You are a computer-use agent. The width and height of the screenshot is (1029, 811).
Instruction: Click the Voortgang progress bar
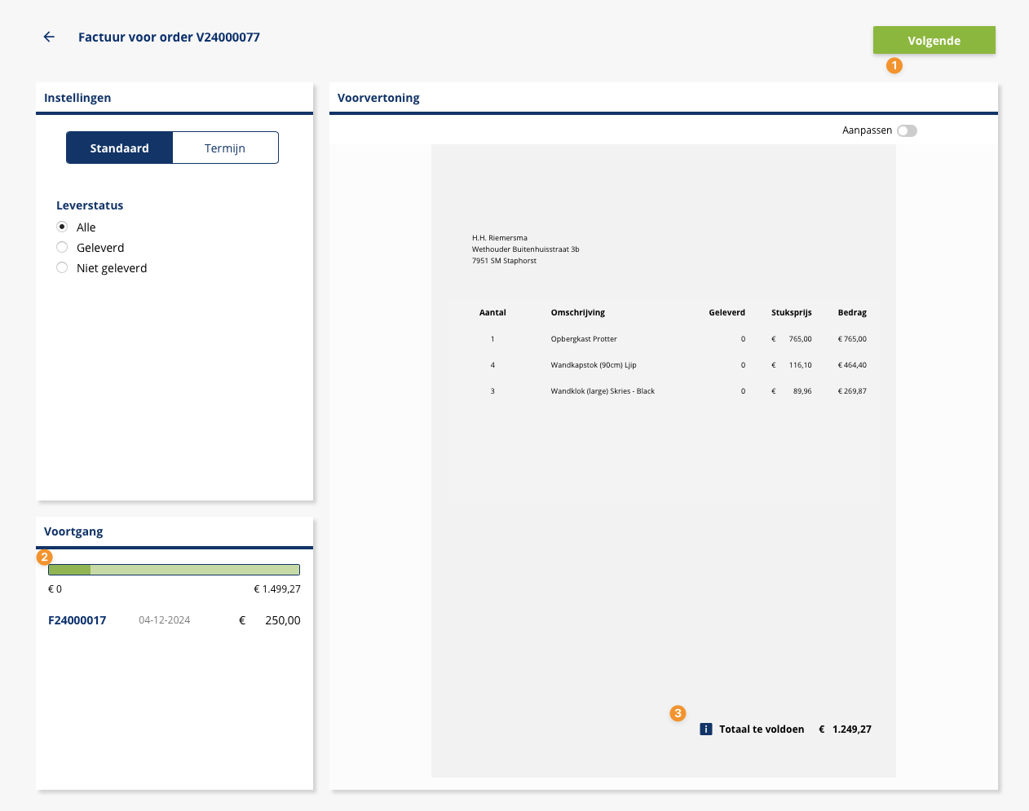click(174, 570)
